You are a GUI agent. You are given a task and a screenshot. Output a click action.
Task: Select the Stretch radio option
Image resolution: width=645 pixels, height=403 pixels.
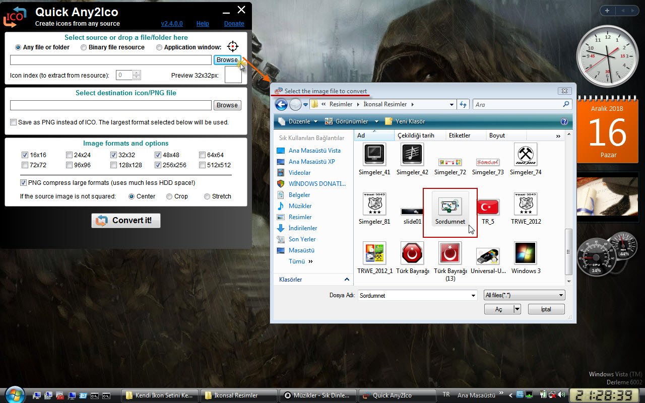coord(207,196)
